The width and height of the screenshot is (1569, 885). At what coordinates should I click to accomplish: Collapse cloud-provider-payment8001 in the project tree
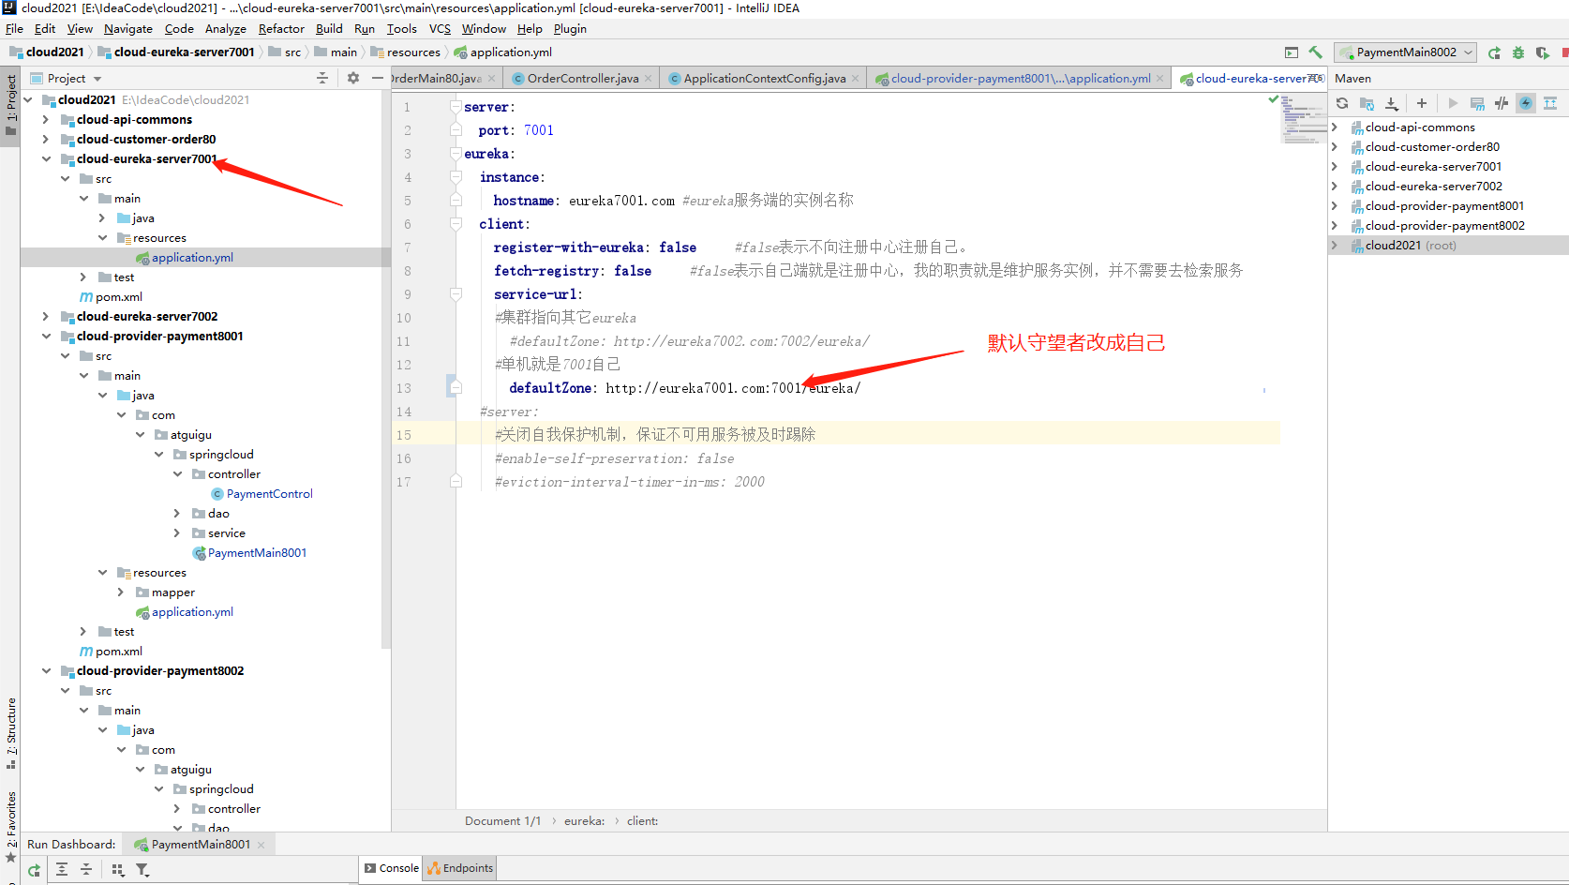coord(45,336)
